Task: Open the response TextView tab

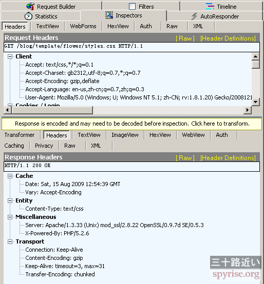Action: [89, 135]
